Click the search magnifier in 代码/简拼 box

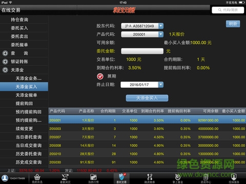pos(220,10)
